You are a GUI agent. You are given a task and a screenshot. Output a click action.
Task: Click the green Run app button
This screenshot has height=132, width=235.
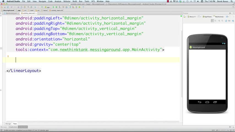53,7
